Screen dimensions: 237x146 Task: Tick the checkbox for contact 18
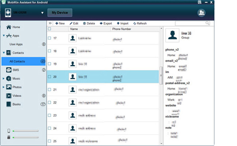tap(50, 51)
